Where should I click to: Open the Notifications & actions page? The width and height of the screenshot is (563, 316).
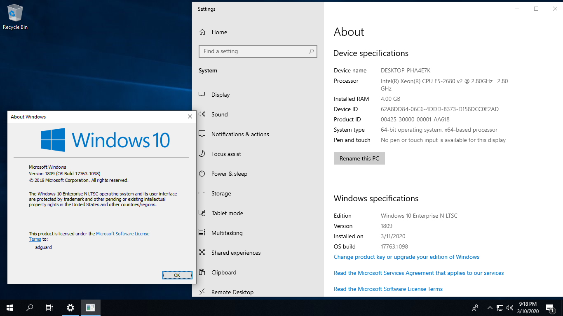click(x=240, y=134)
